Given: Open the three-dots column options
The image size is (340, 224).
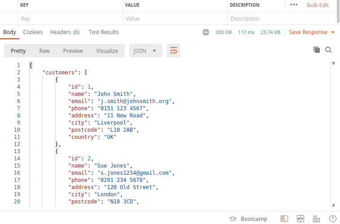Looking at the screenshot, I should click(294, 5).
